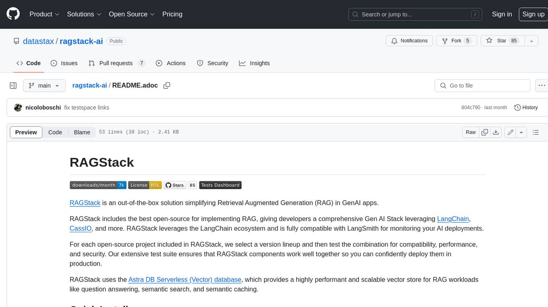Open the GitHub home logo
This screenshot has width=548, height=307.
[13, 14]
